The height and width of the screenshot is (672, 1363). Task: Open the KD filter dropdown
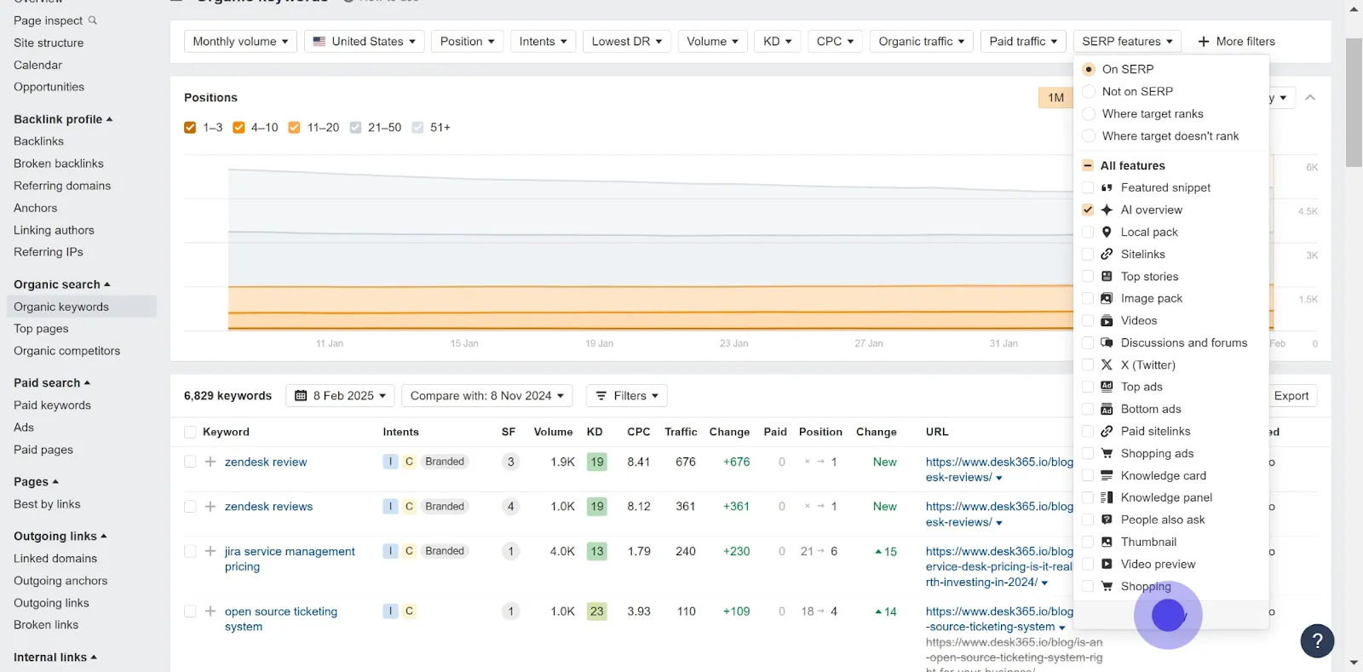point(777,41)
